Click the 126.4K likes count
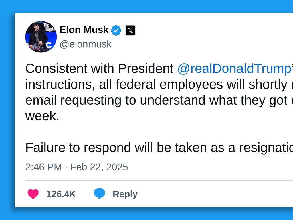 point(61,194)
